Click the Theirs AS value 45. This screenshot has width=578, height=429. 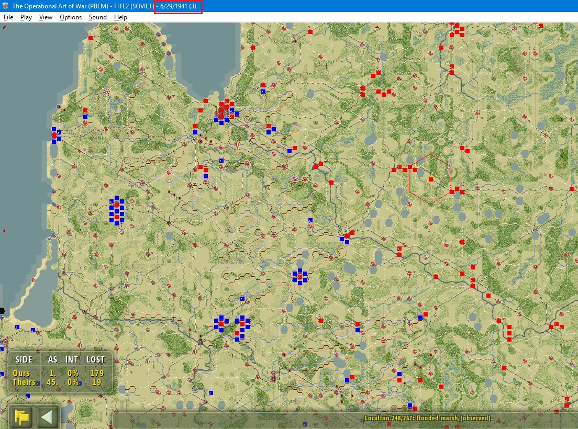point(52,382)
